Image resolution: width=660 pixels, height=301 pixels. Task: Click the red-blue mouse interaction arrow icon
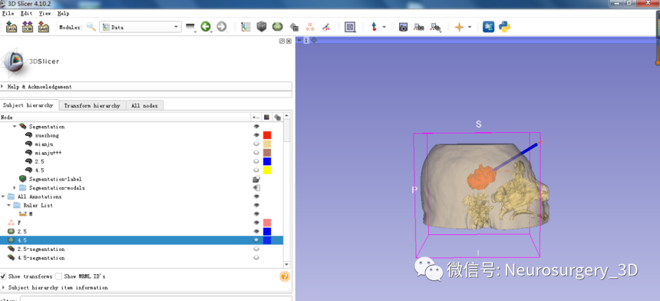click(374, 27)
